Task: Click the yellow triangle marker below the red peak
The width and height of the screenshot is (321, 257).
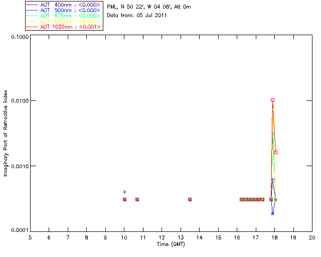Action: point(272,111)
